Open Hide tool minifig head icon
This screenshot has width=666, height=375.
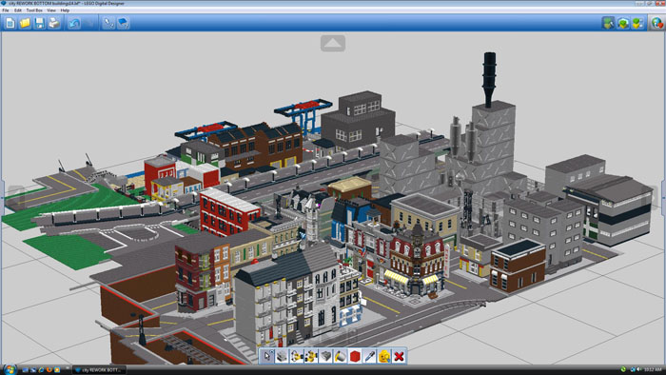point(384,356)
